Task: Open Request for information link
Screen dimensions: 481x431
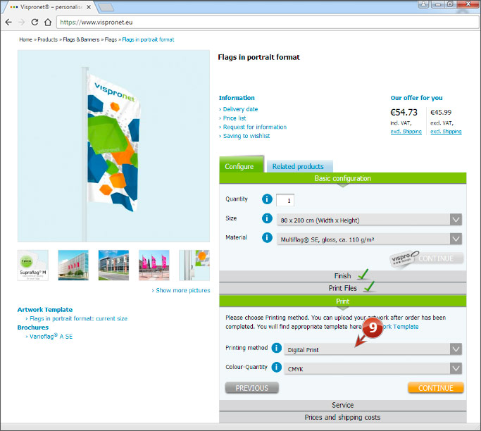Action: coord(255,127)
